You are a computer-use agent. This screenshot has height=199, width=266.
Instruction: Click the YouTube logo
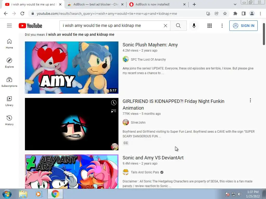point(30,26)
